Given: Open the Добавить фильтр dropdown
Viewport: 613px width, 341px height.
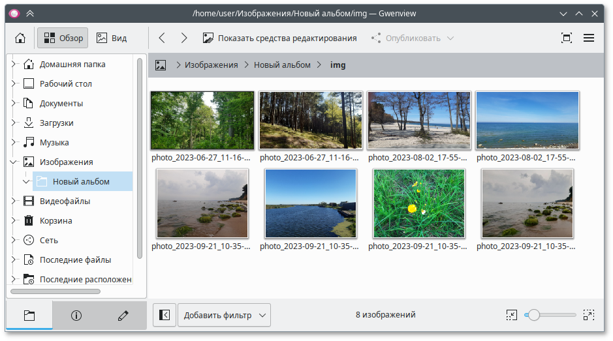Looking at the screenshot, I should [x=225, y=315].
